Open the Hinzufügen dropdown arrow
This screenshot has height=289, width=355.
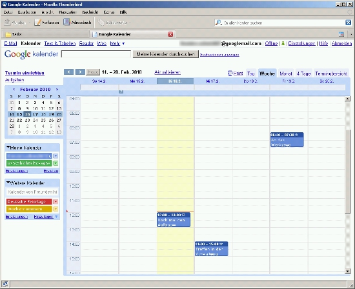tap(56, 217)
